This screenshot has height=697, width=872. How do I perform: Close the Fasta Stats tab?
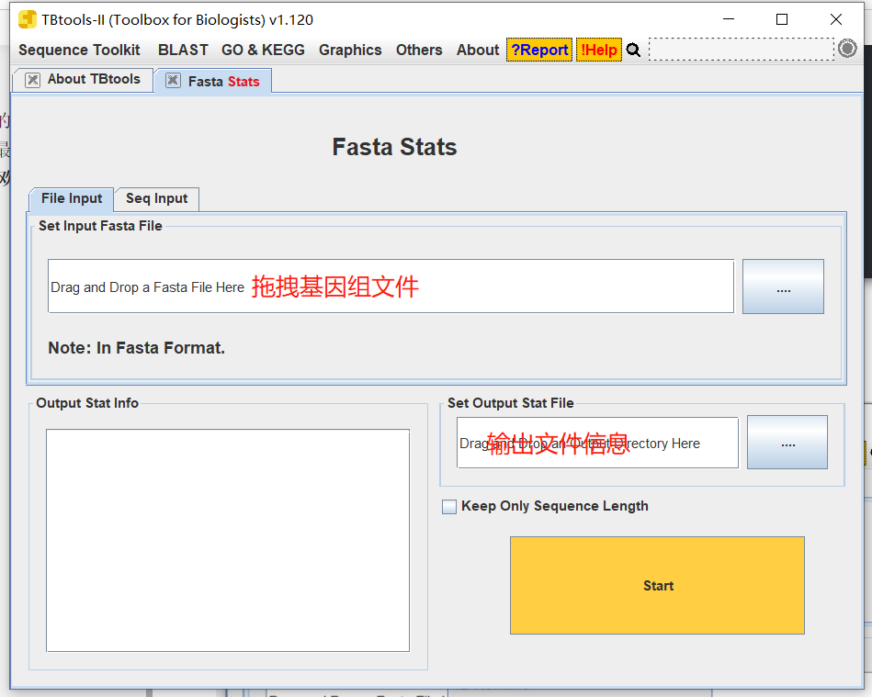[x=173, y=81]
